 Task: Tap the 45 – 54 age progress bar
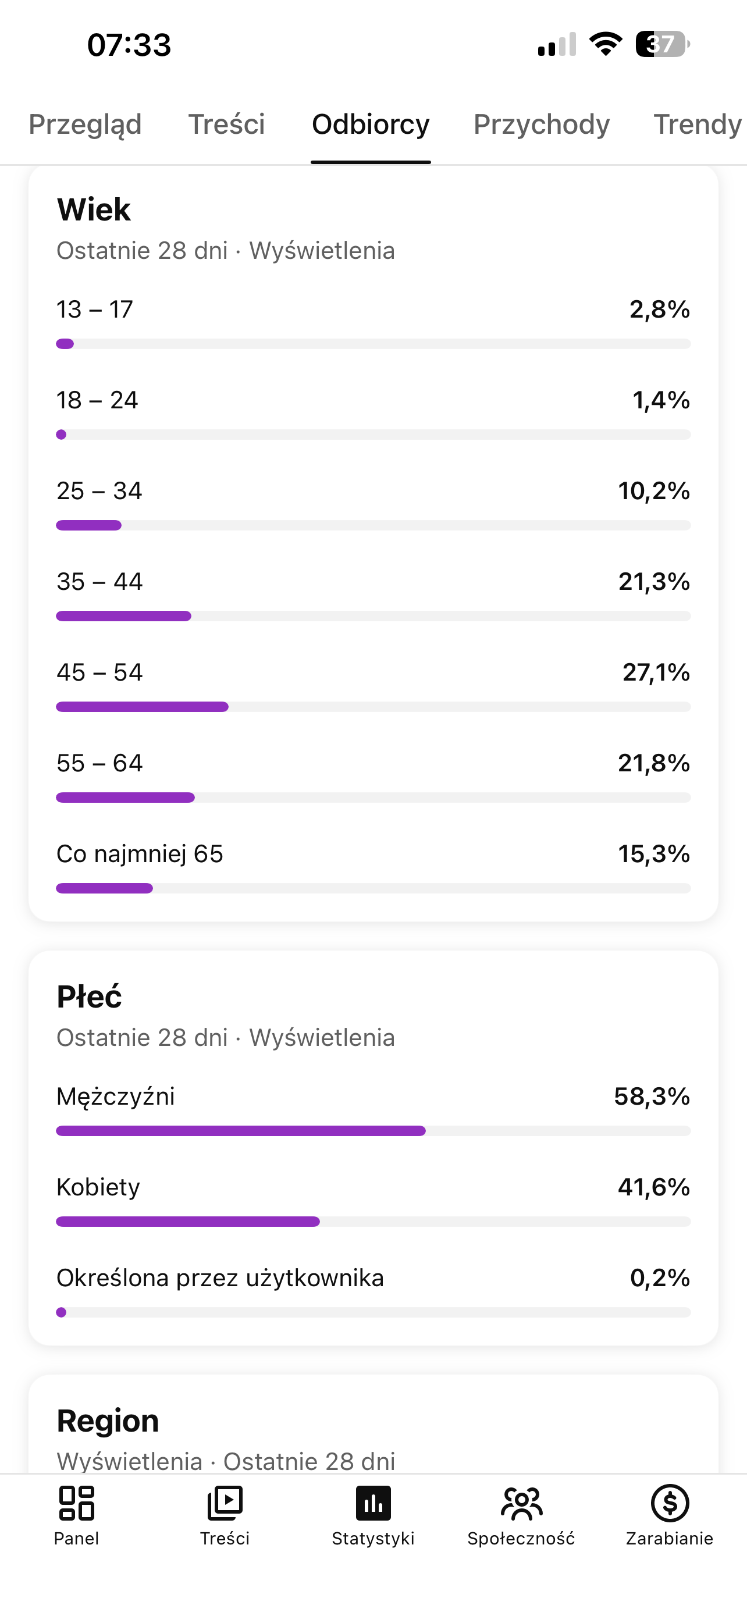pos(373,707)
